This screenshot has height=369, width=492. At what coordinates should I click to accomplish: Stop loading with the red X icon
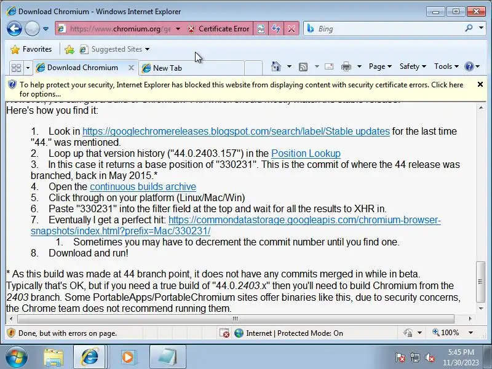[x=292, y=29]
